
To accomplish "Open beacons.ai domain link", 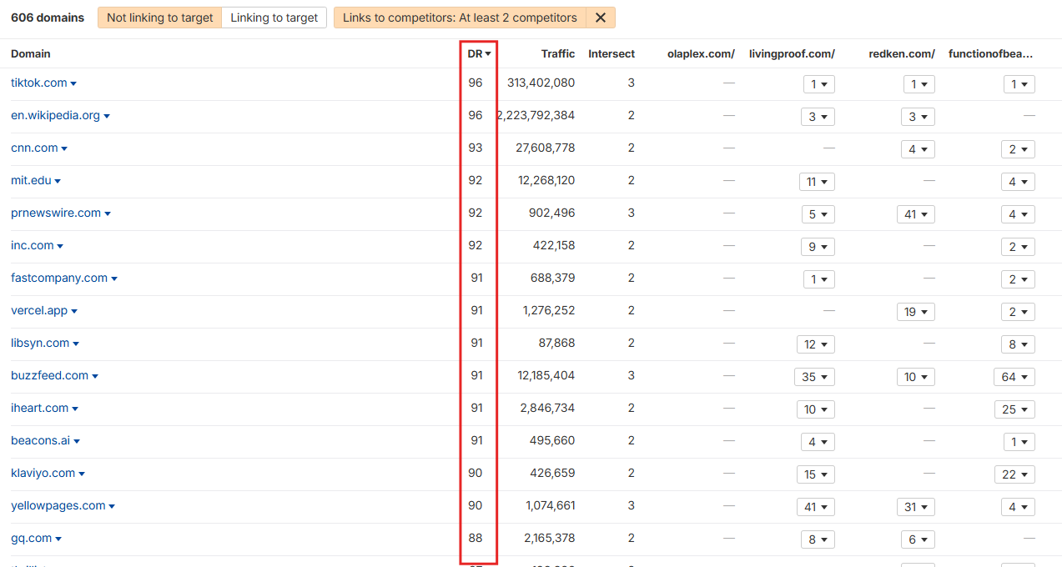I will point(40,440).
